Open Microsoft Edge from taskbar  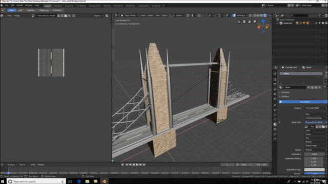pos(79,181)
